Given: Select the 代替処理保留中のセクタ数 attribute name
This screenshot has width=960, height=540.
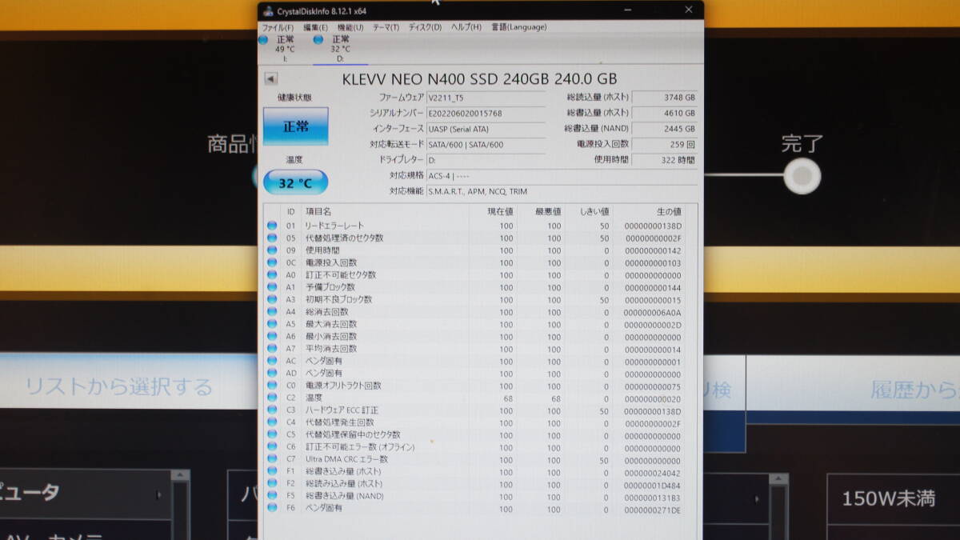Looking at the screenshot, I should coord(353,435).
